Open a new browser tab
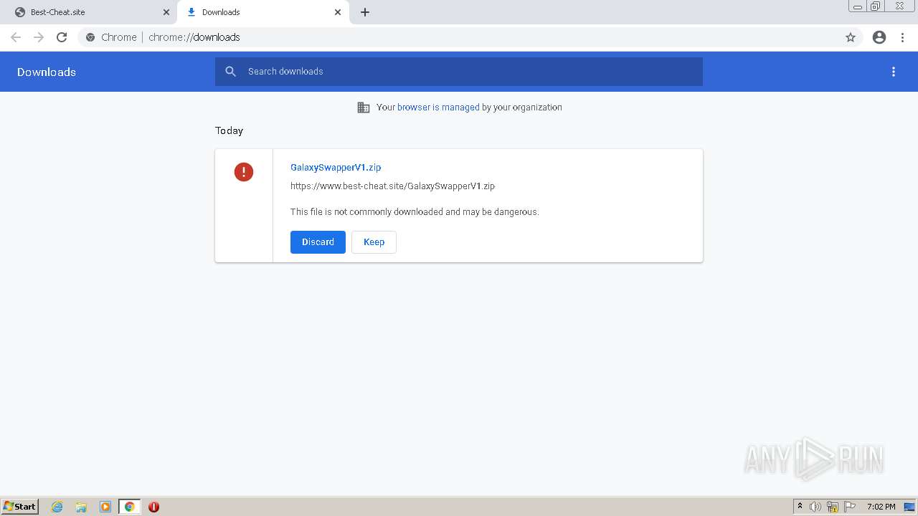Image resolution: width=918 pixels, height=516 pixels. [x=365, y=12]
